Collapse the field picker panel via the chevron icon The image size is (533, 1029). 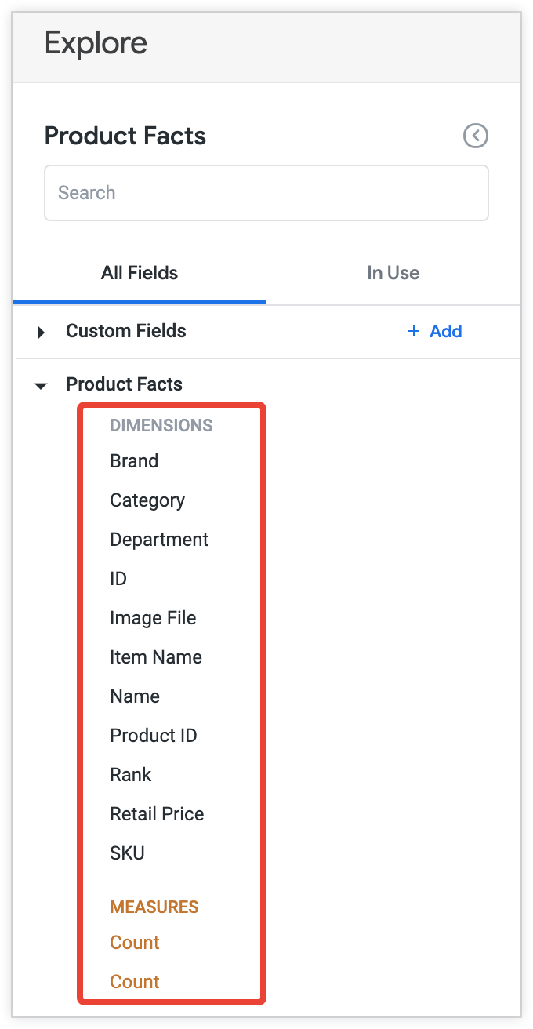click(x=476, y=136)
